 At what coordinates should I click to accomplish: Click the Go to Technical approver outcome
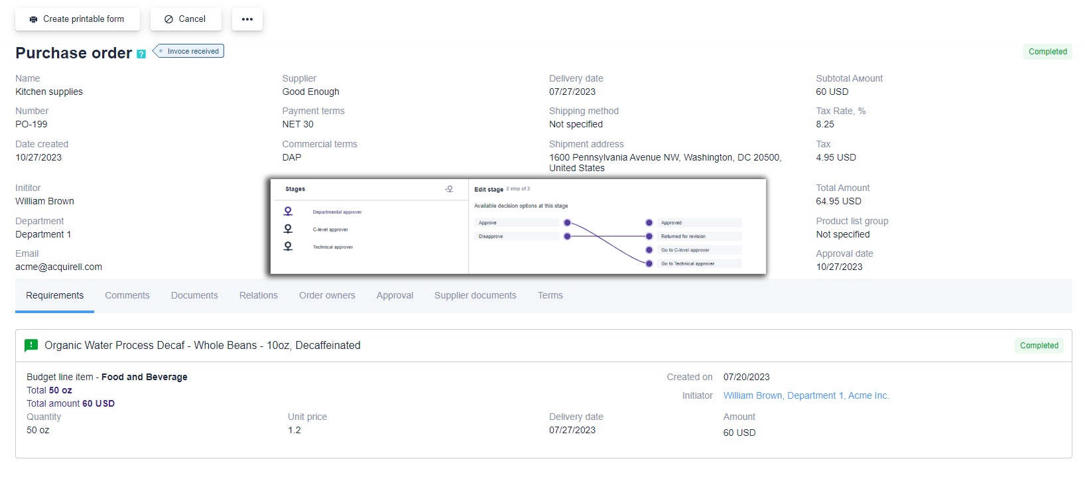[700, 263]
